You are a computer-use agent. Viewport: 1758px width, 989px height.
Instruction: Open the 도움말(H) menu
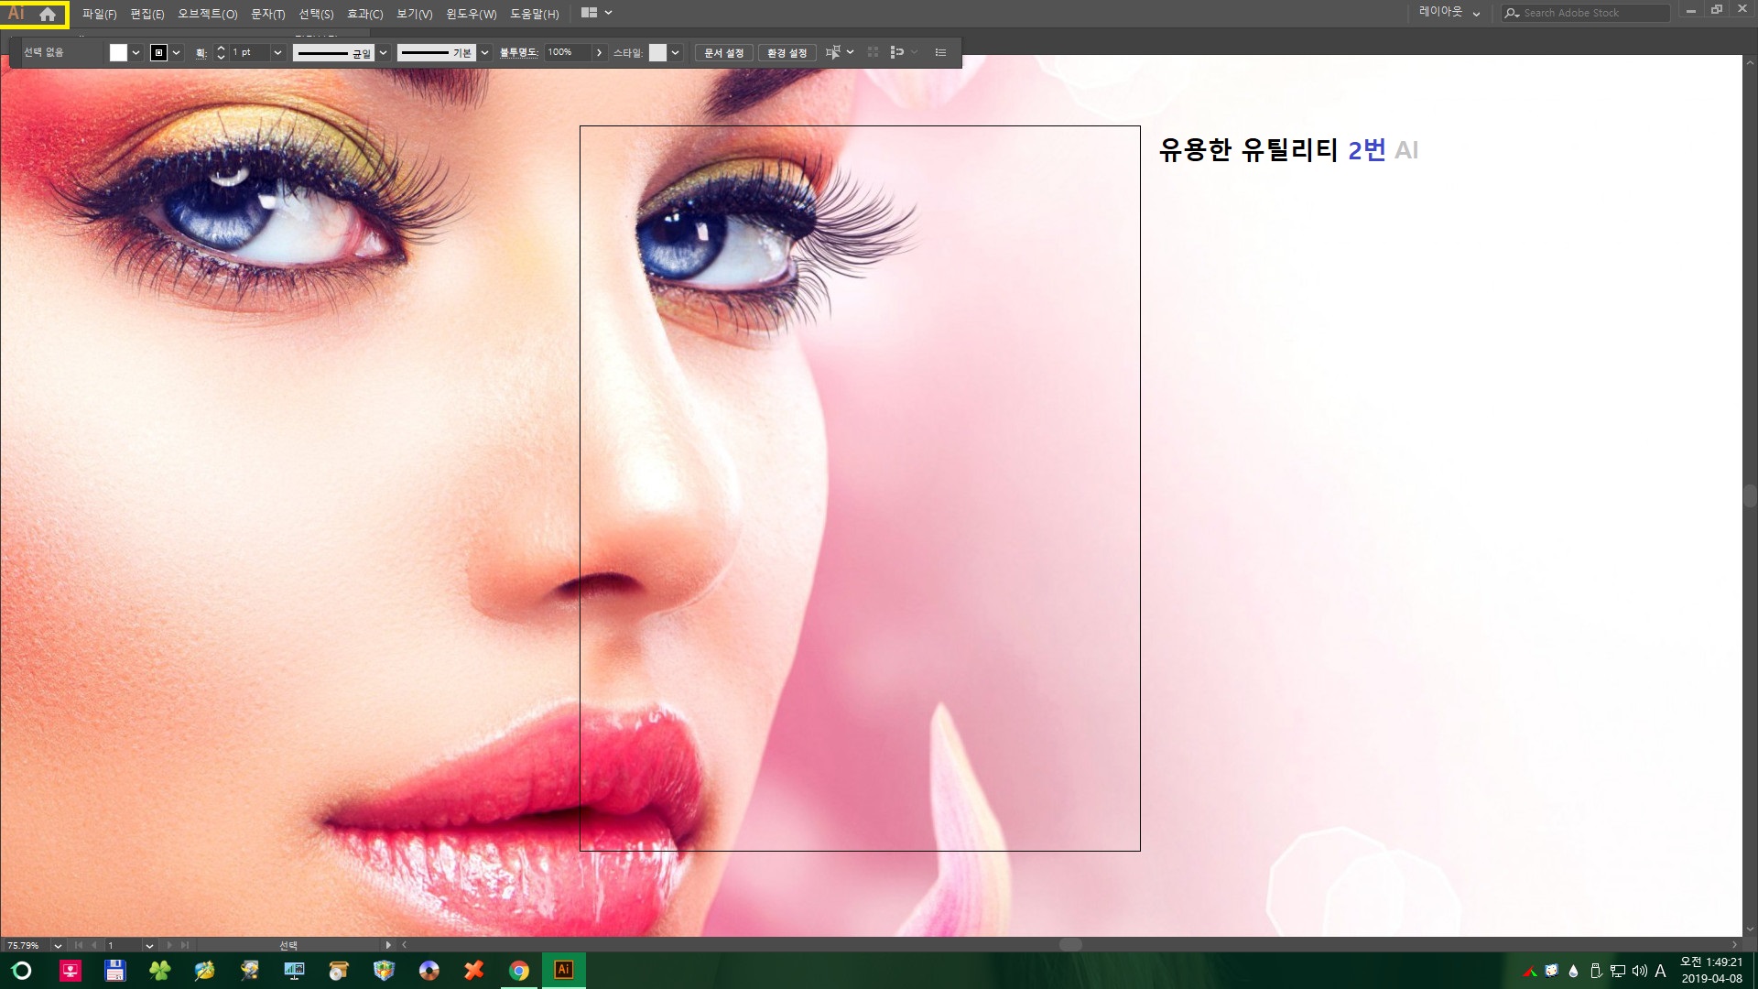(534, 14)
